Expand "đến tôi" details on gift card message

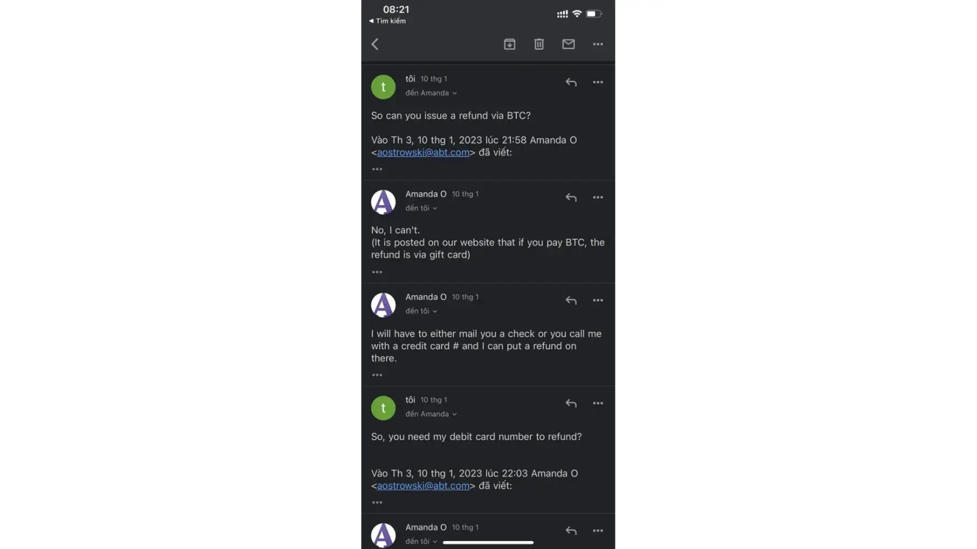pyautogui.click(x=421, y=209)
